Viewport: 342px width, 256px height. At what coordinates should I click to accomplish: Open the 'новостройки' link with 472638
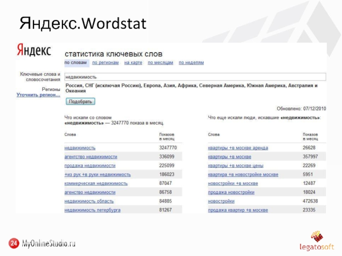[221, 201]
